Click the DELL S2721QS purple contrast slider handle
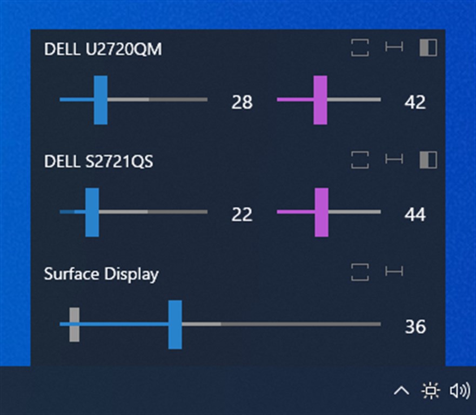 pos(321,212)
